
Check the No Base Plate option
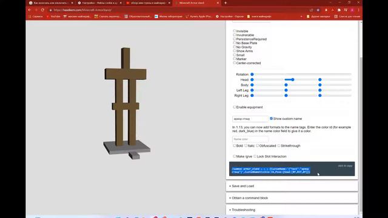(235, 43)
